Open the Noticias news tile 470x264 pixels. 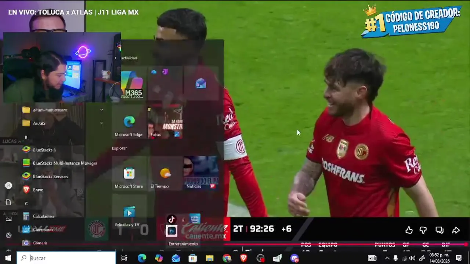201,173
